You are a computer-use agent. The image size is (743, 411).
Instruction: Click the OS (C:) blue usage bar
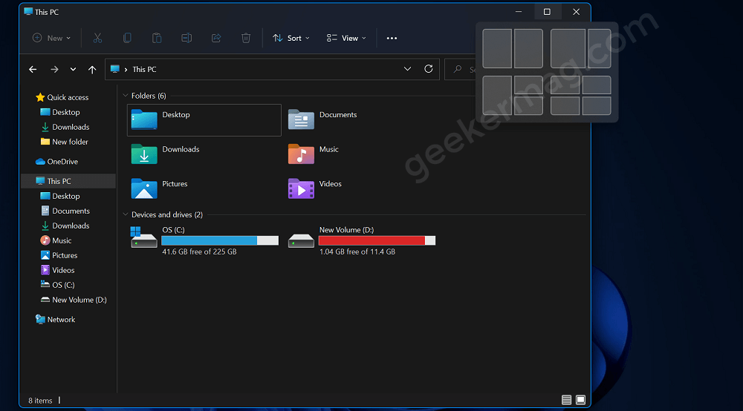pos(220,240)
